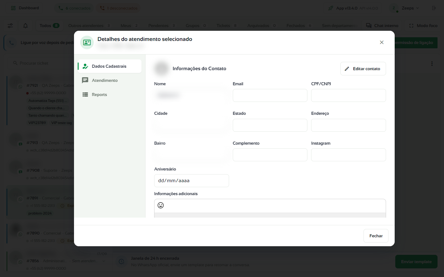View the Fechados tab
This screenshot has height=277, width=444.
coord(299,26)
